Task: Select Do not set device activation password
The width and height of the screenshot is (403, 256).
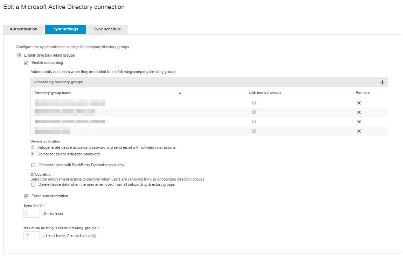Action: (33, 154)
